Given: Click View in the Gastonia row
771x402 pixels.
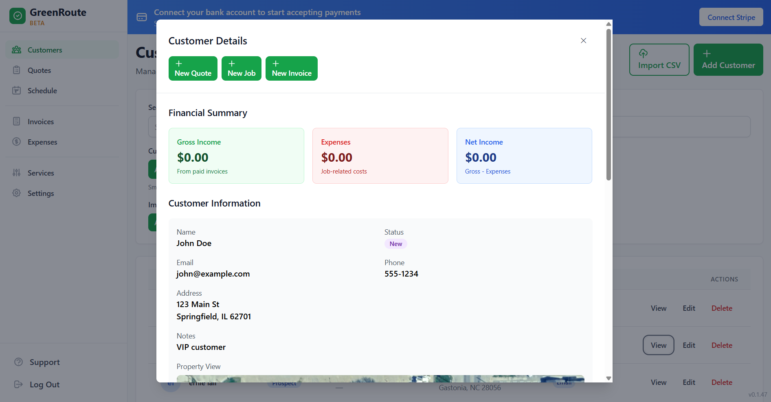Looking at the screenshot, I should click(659, 382).
